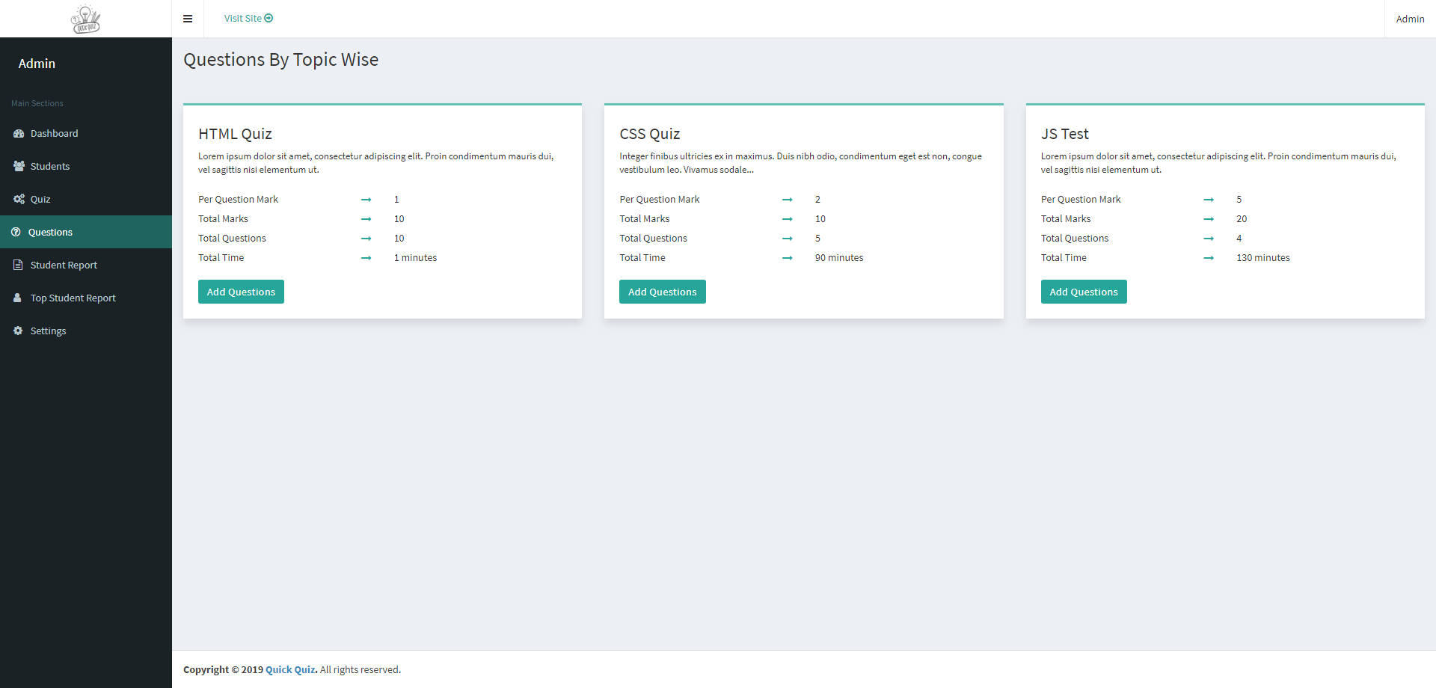The height and width of the screenshot is (688, 1436).
Task: Select the Students people icon
Action: pos(17,166)
